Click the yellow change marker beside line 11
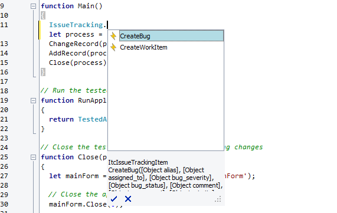This screenshot has height=213, width=337. (x=40, y=30)
